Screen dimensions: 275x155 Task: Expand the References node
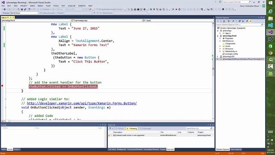(x=220, y=41)
